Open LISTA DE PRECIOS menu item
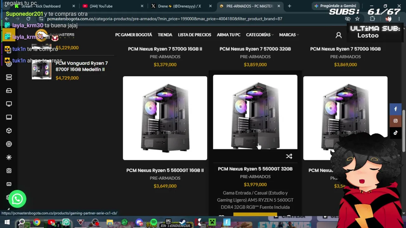Image resolution: width=406 pixels, height=228 pixels. coord(194,35)
